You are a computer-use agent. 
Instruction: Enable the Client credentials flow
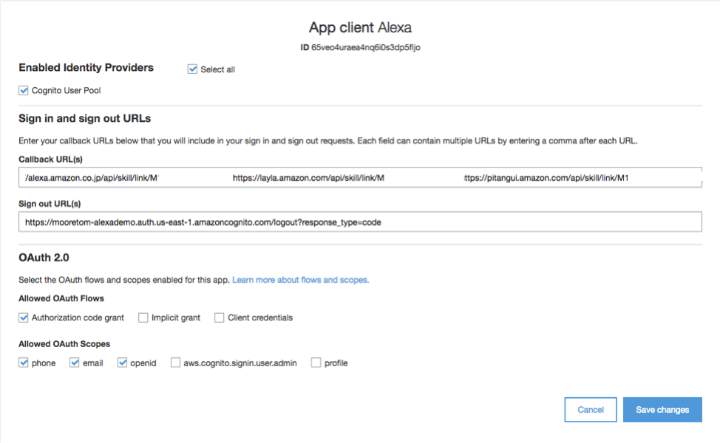[219, 317]
